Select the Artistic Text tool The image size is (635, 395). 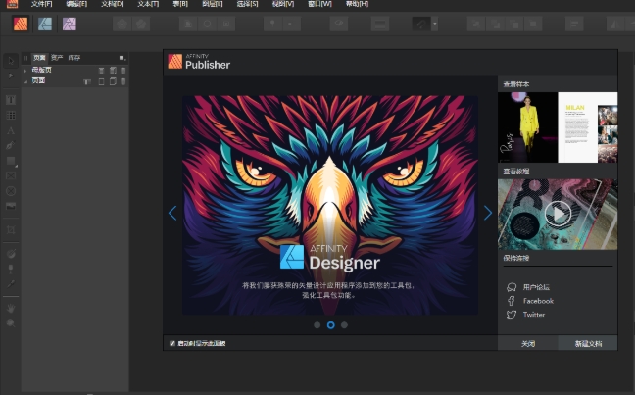[x=11, y=130]
